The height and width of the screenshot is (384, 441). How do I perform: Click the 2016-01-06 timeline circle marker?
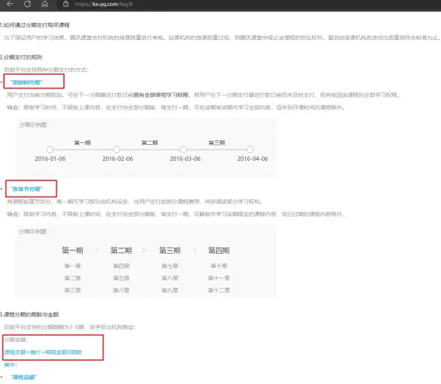tap(49, 150)
